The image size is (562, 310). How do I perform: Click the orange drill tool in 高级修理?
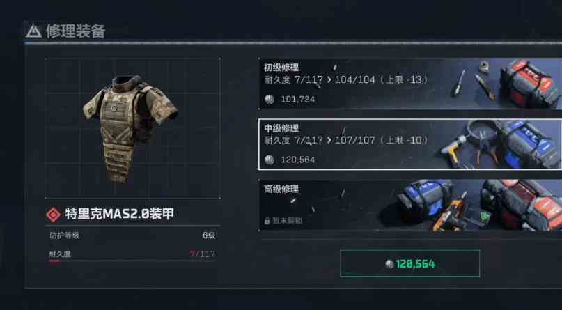coord(449,213)
